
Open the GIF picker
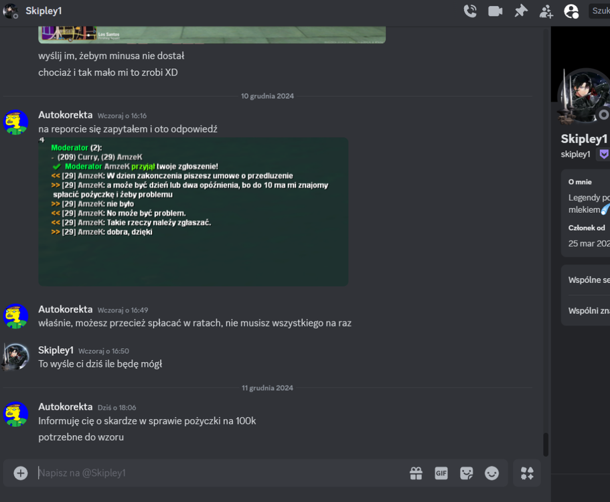[441, 473]
